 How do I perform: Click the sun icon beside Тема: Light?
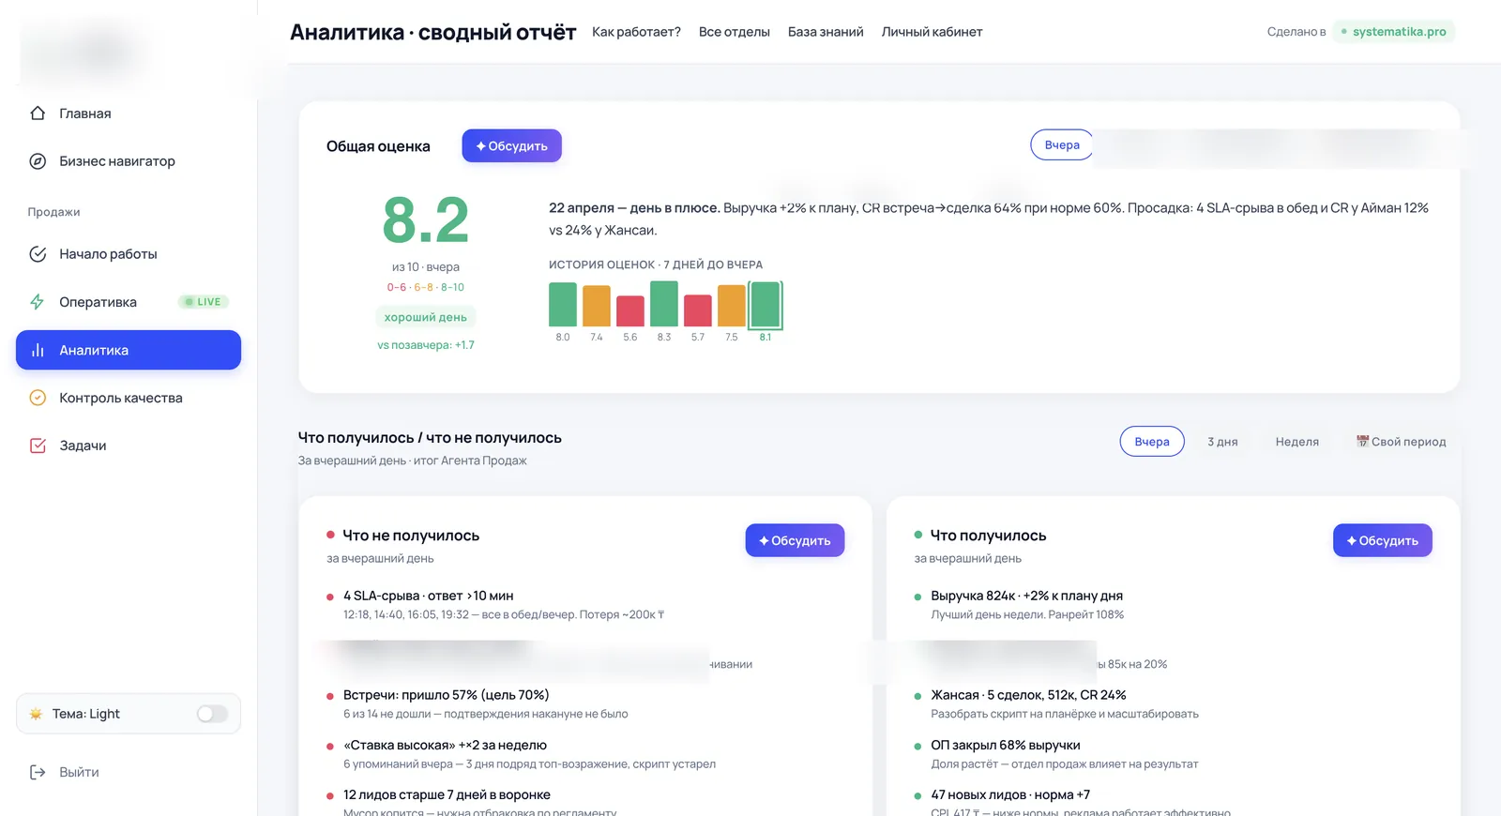tap(36, 714)
